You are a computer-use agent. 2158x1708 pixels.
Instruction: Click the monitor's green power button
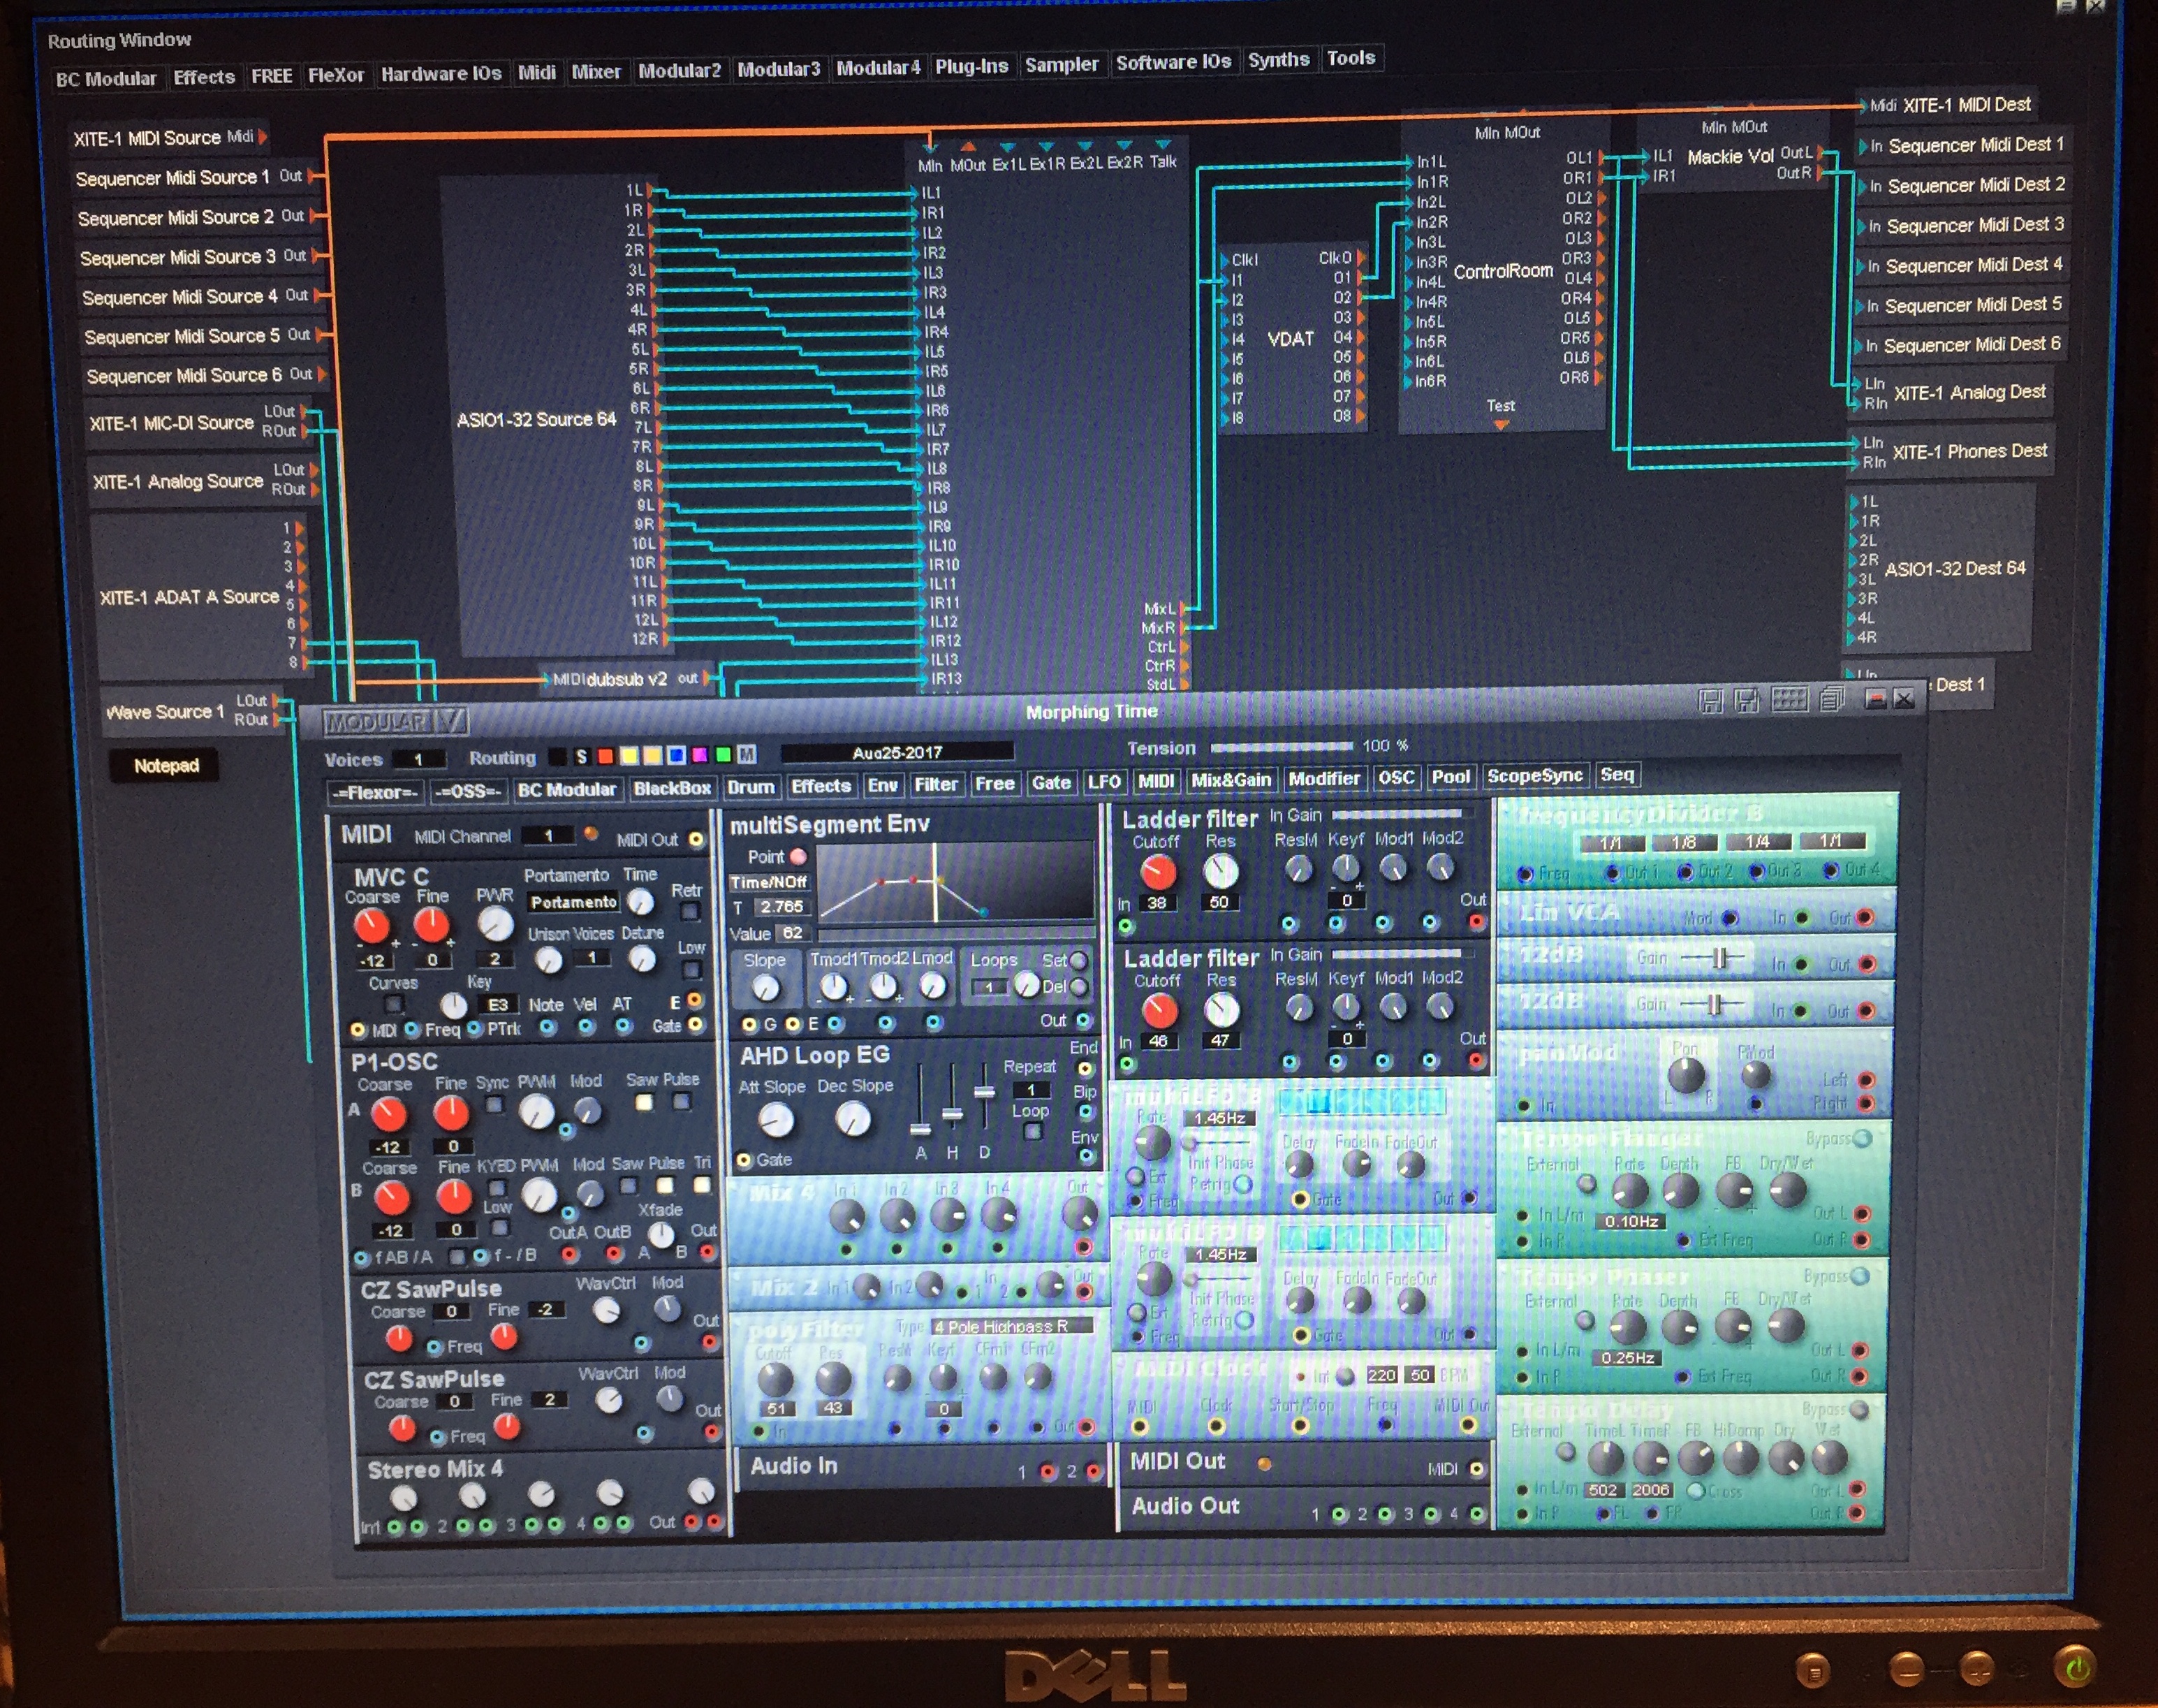2076,1666
